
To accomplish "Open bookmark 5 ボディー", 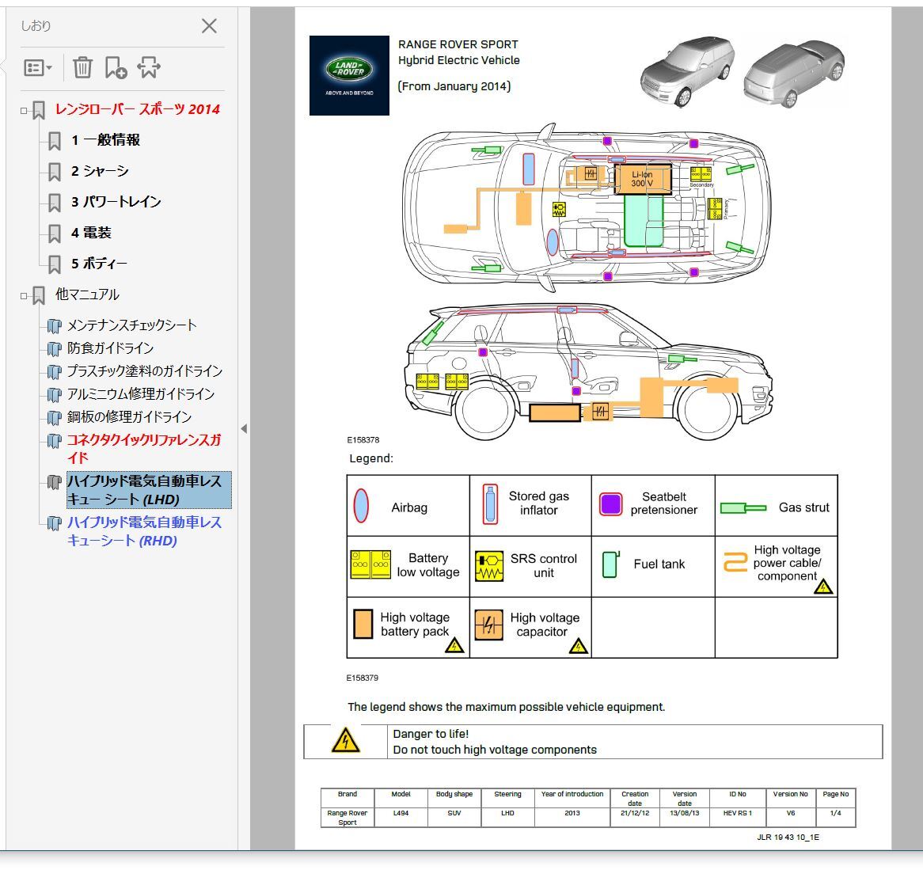I will [x=99, y=263].
